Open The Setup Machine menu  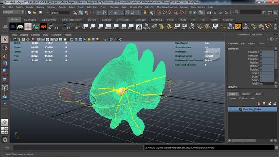pos(167,7)
